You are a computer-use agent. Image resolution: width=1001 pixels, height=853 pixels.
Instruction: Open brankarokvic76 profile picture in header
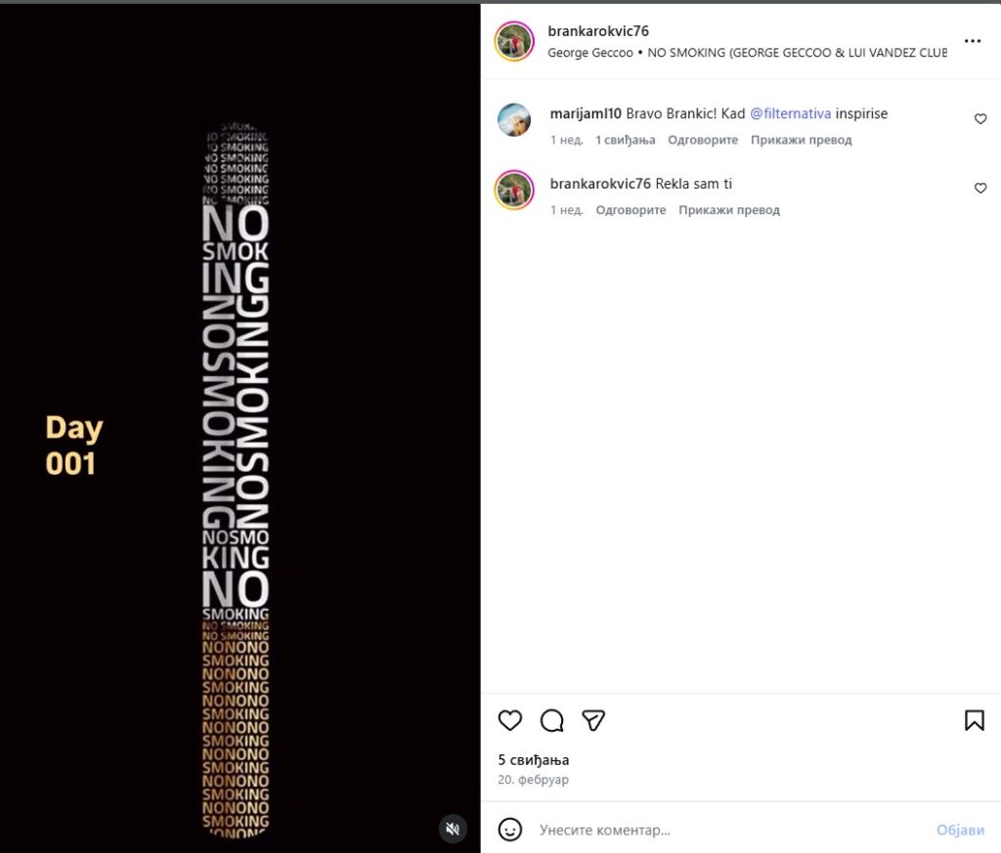[514, 42]
